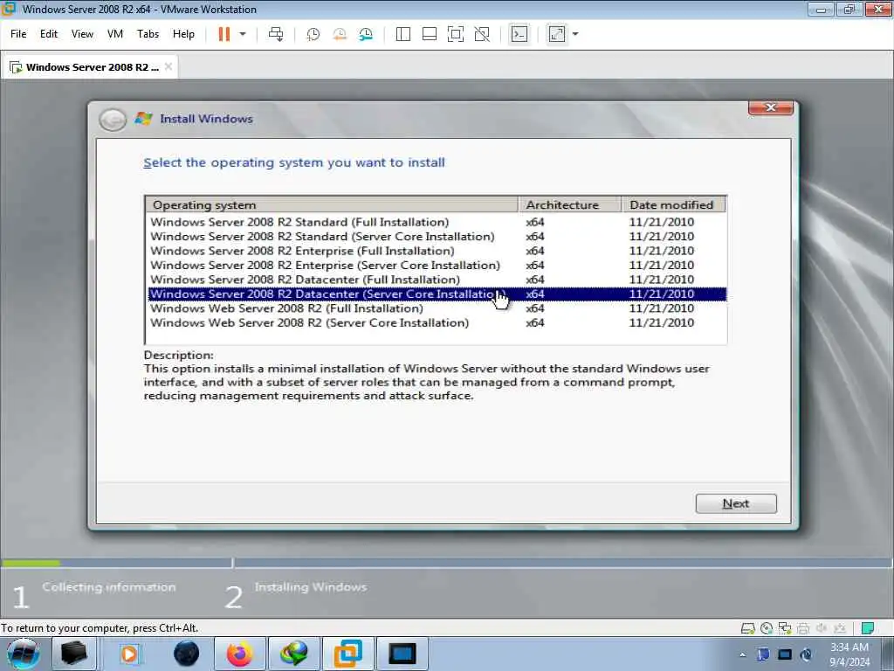Close the Windows Server 2008 R2 tab
Viewport: 894px width, 671px height.
[168, 66]
